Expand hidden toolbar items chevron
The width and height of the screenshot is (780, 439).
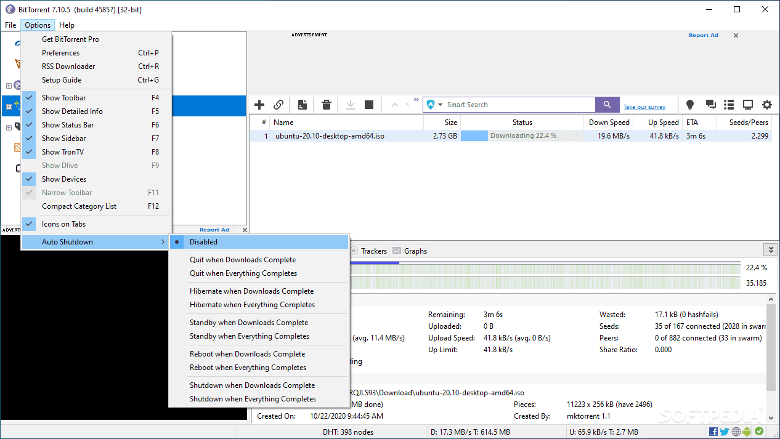pos(416,100)
